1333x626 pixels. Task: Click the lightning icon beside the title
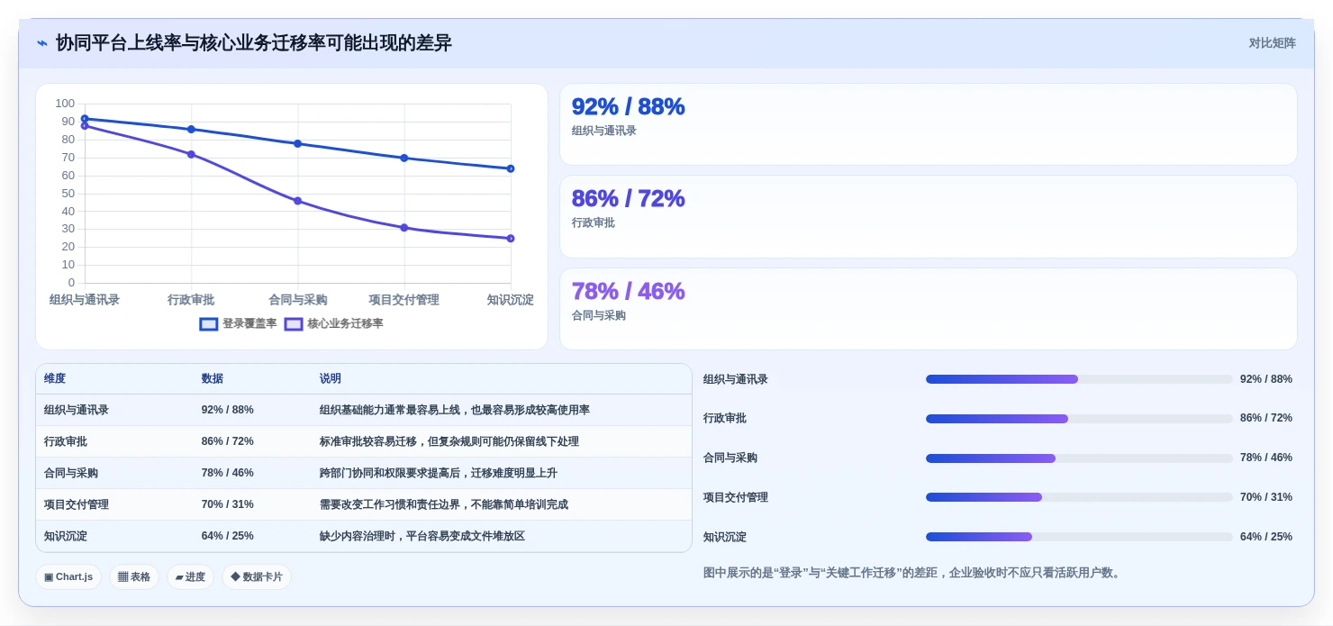click(x=42, y=43)
